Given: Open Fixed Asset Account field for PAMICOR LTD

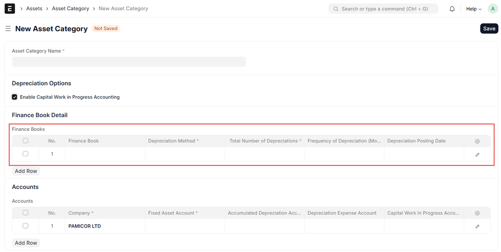Looking at the screenshot, I should click(184, 226).
